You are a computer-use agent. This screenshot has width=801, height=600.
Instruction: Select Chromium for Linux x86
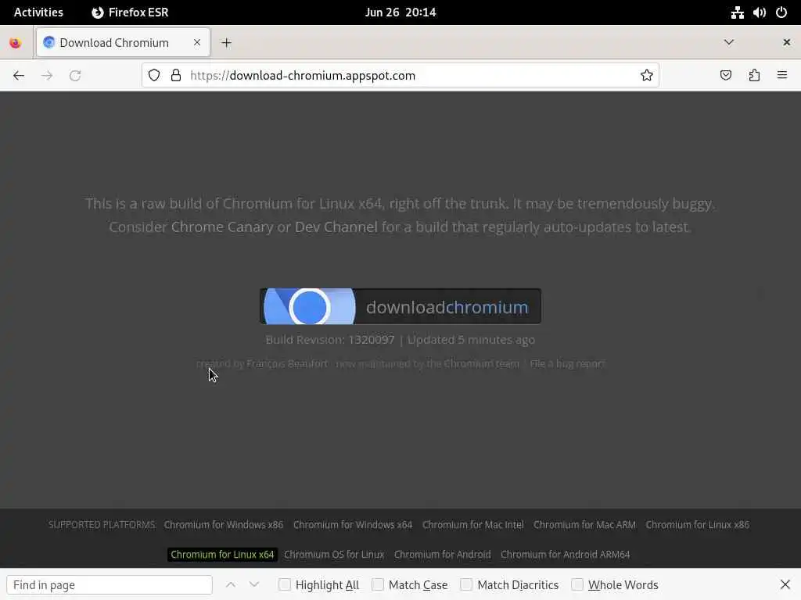click(x=697, y=525)
